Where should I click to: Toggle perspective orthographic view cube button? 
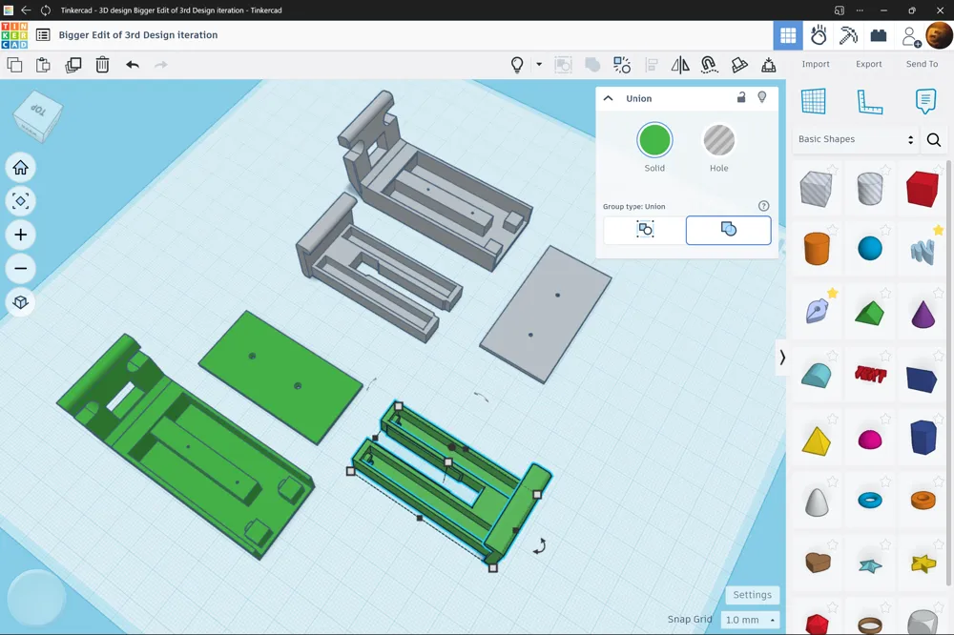click(21, 302)
